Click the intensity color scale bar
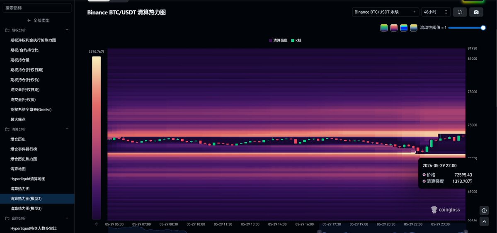 pyautogui.click(x=96, y=138)
